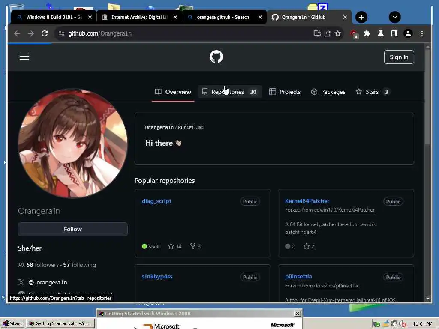Screen dimensions: 439x329
Task: Select the Overview profile tab
Action: coord(173,92)
